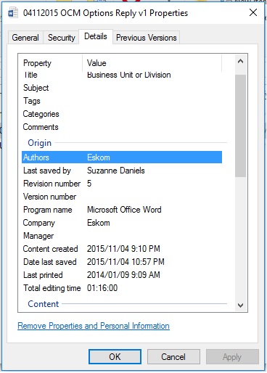Confirm with the OK button
The width and height of the screenshot is (267, 373).
[115, 356]
